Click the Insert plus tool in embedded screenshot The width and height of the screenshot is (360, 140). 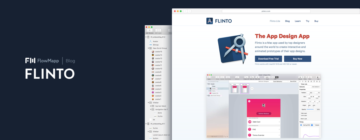click(209, 77)
